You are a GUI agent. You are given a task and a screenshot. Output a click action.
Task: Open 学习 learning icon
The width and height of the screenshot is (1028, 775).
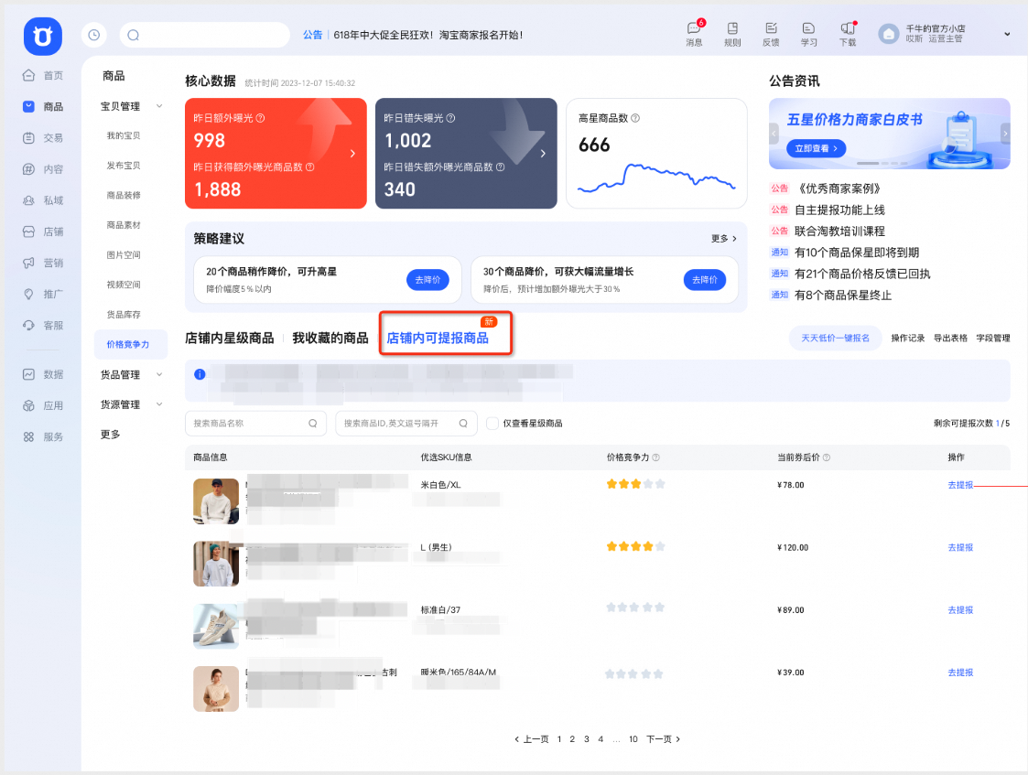808,34
